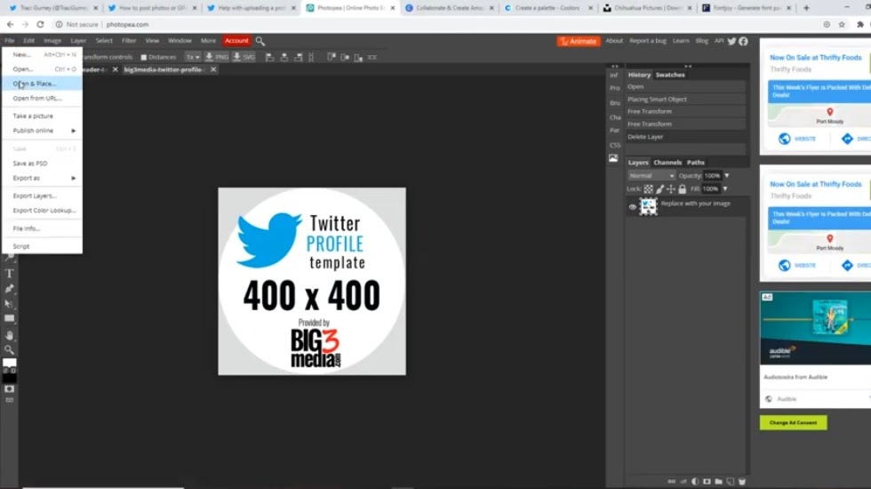
Task: Select the Pen tool
Action: (x=10, y=288)
